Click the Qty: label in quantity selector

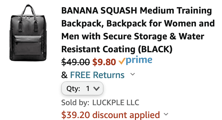pos(73,89)
